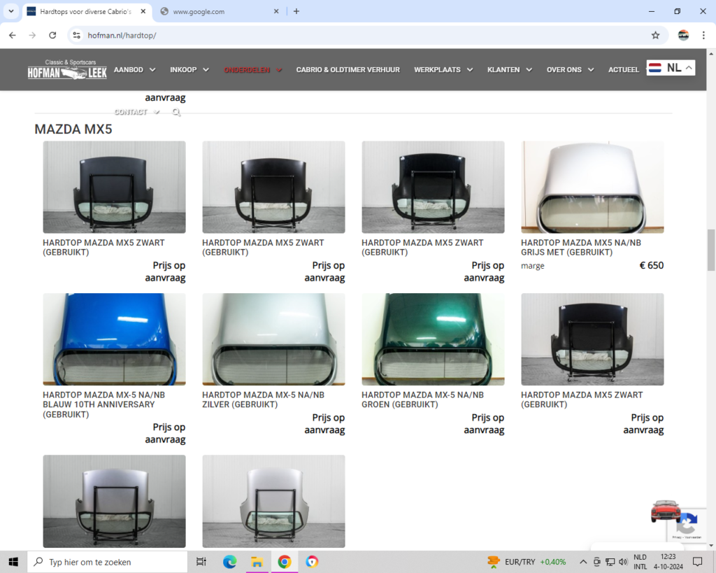Click the Hofman Leek logo

click(x=67, y=69)
